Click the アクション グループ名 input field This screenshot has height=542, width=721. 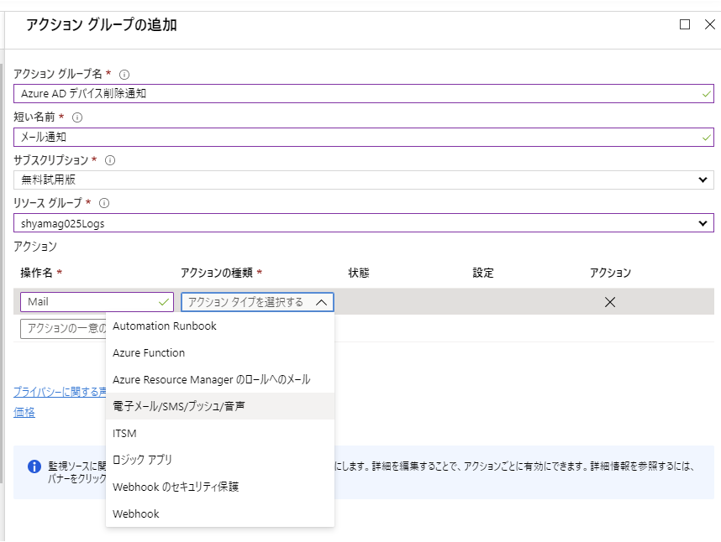pos(363,94)
